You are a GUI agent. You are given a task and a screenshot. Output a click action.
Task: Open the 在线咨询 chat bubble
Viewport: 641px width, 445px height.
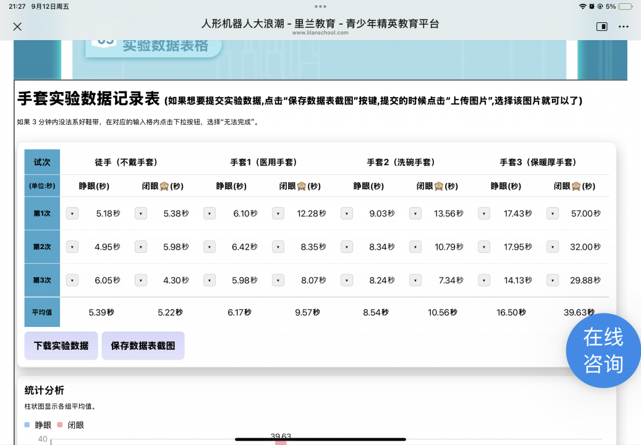point(603,350)
